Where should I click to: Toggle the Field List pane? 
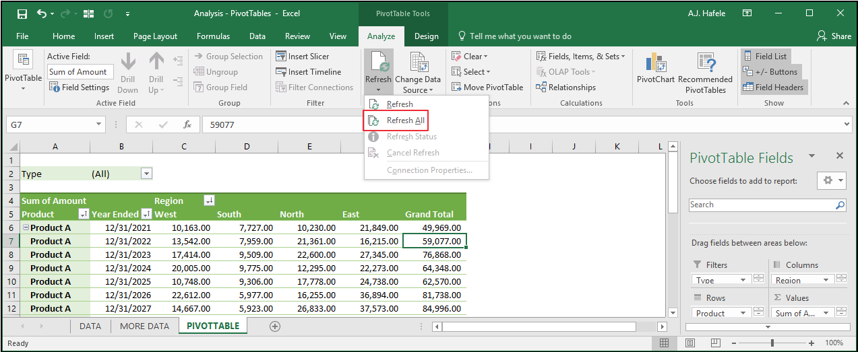[765, 57]
